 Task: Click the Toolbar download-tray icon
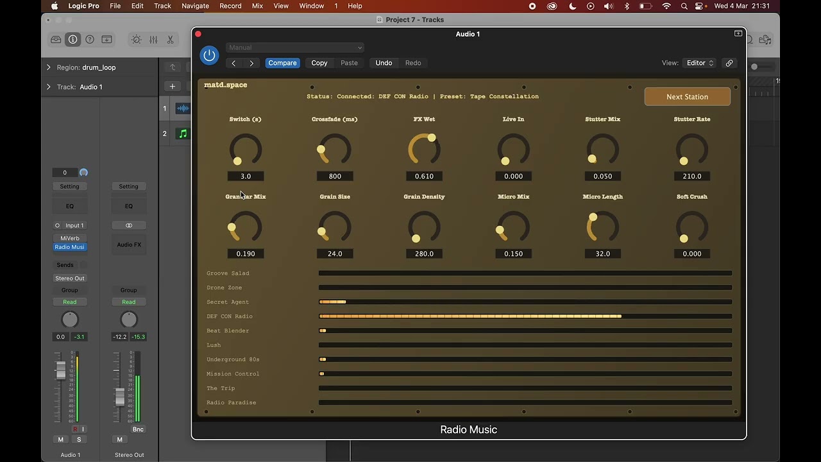[106, 40]
